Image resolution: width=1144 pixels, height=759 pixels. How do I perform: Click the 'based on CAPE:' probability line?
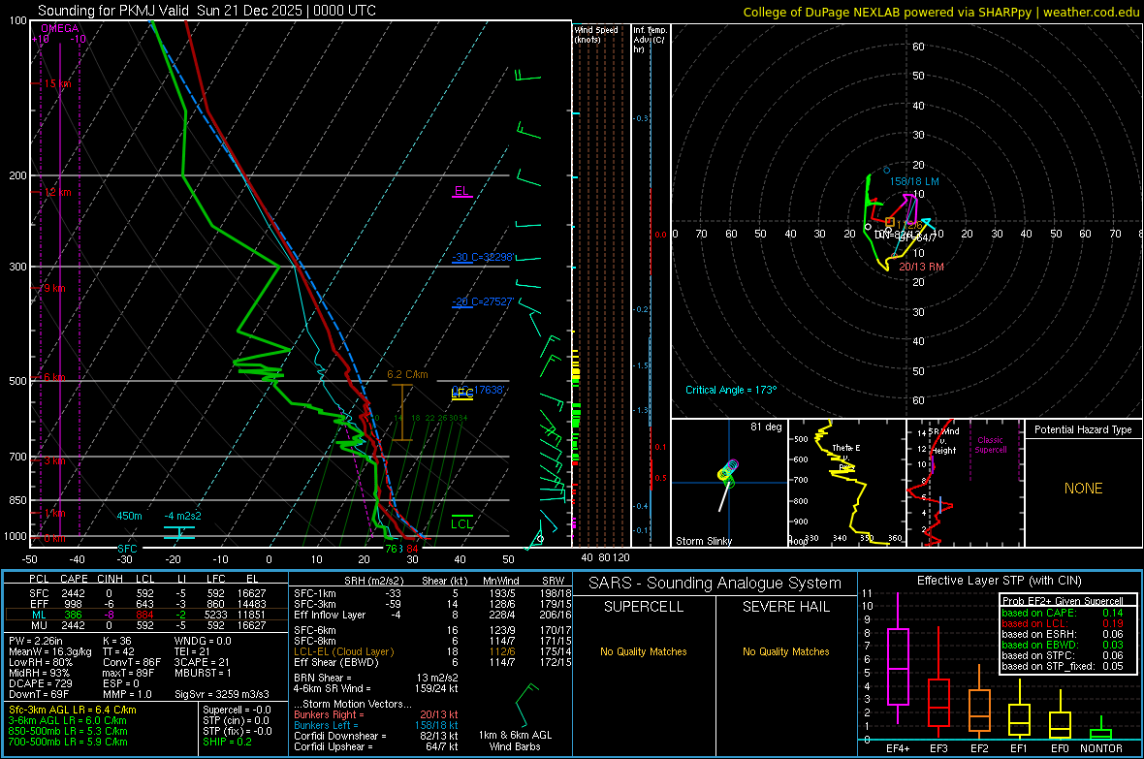tap(1063, 613)
